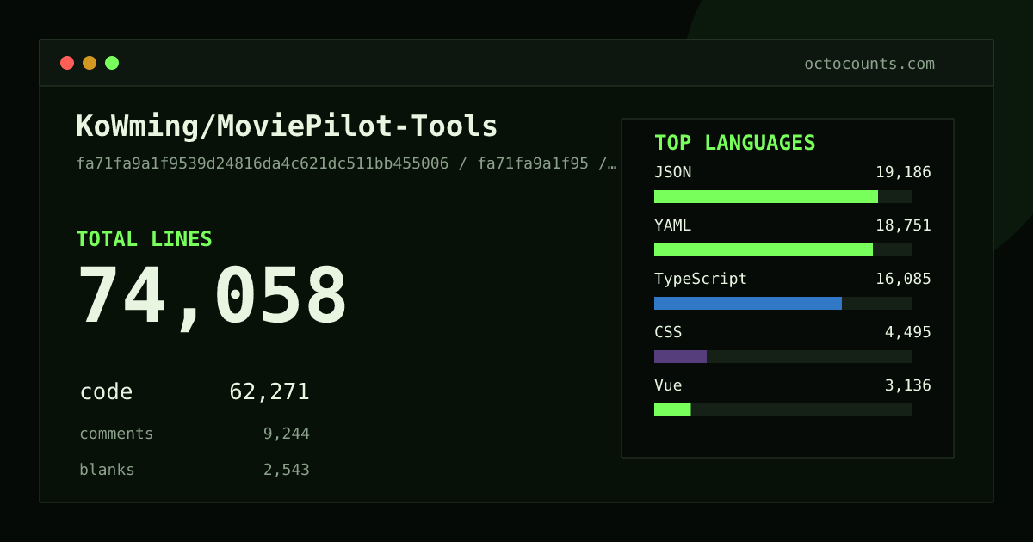Click the TOTAL LINES heading
The width and height of the screenshot is (1033, 542).
point(144,239)
